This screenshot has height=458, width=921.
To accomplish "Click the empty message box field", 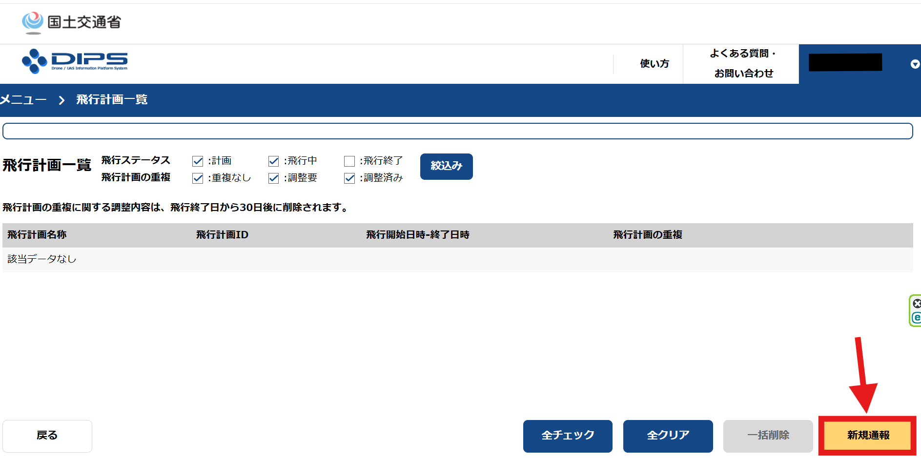I will tap(457, 131).
